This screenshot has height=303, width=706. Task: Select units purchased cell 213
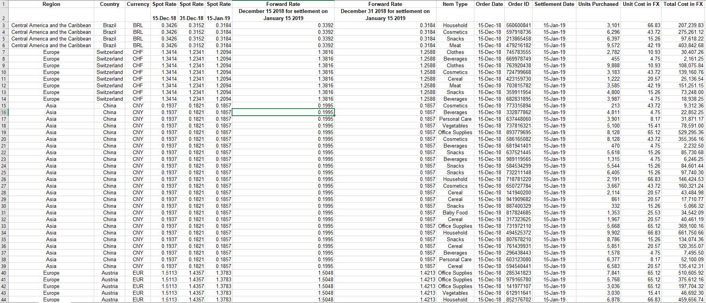[598, 106]
